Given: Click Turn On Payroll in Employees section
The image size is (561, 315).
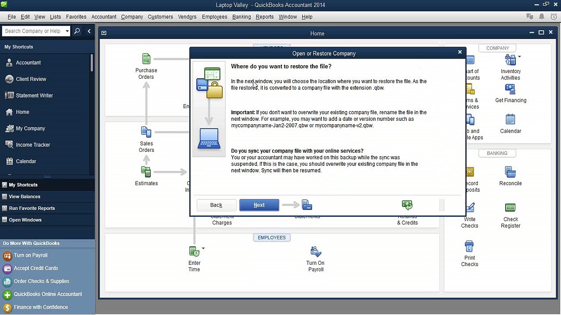Looking at the screenshot, I should 316,251.
